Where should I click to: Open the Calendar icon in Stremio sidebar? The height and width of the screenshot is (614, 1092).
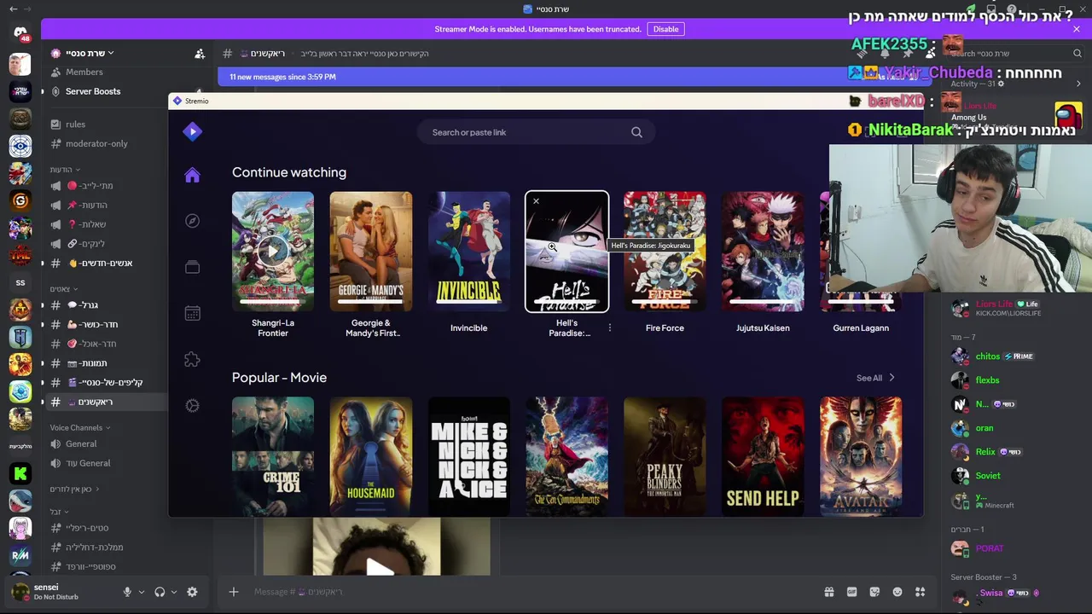192,313
